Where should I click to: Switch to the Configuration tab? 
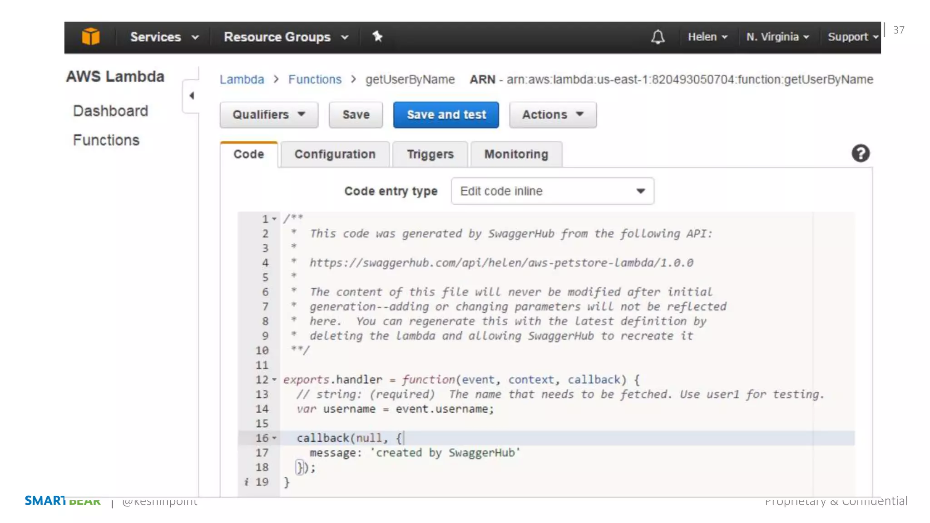point(335,154)
